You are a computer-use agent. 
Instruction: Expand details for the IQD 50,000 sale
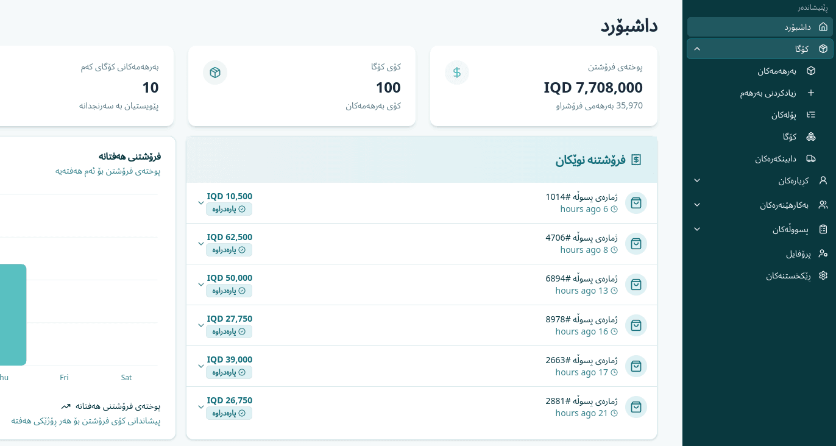pos(200,284)
